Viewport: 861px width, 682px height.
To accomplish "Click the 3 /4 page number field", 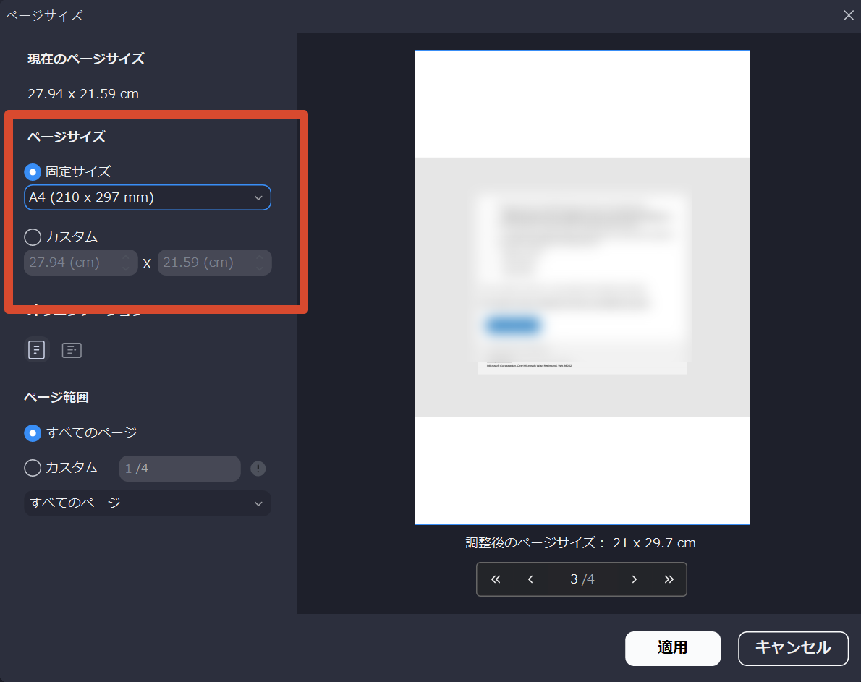I will pyautogui.click(x=582, y=579).
